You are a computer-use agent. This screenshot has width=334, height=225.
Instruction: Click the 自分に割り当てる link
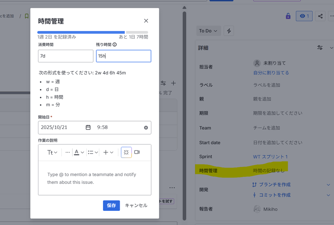pyautogui.click(x=271, y=73)
